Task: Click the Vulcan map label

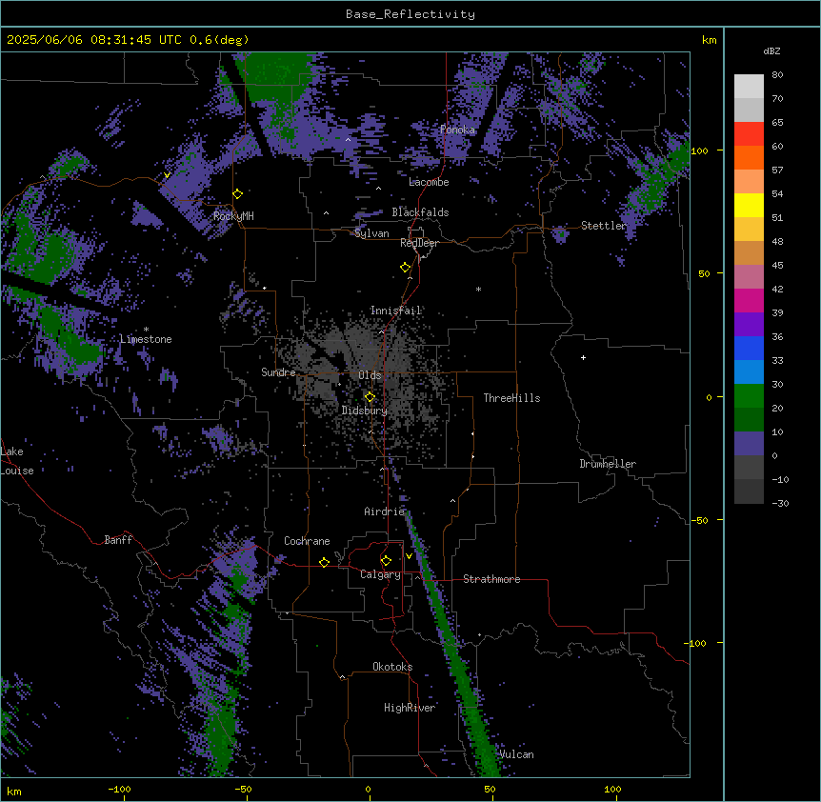Action: tap(517, 754)
